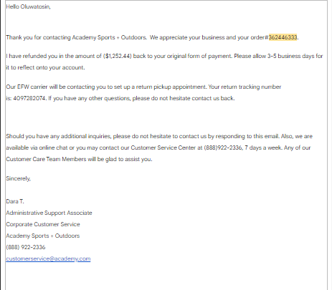Click the greeting "Hello Oluwatosin,"
This screenshot has width=332, height=290.
pos(28,6)
